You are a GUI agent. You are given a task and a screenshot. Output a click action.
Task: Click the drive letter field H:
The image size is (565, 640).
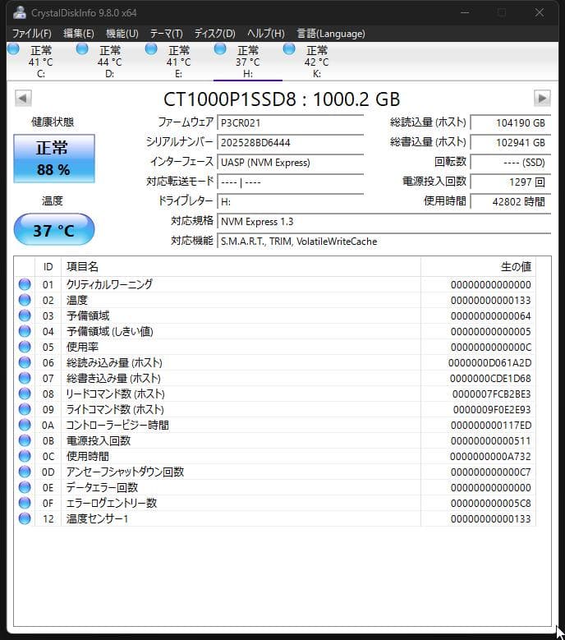click(x=290, y=201)
